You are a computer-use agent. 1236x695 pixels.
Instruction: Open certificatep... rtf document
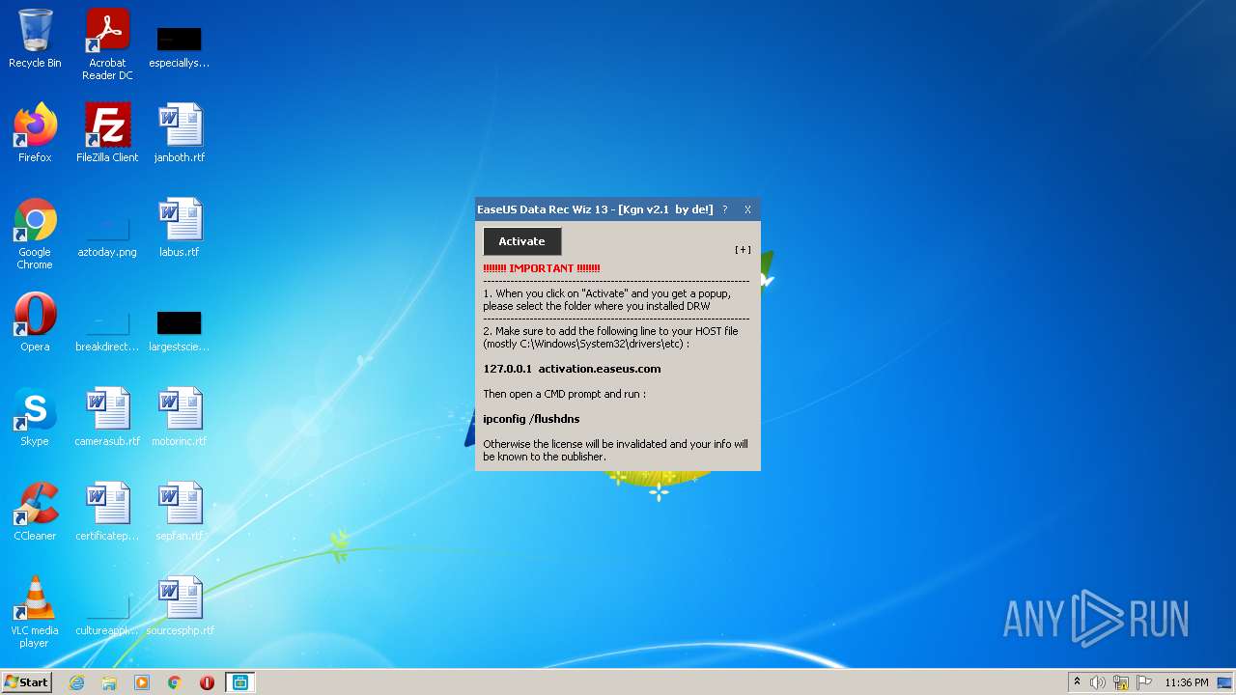click(107, 512)
